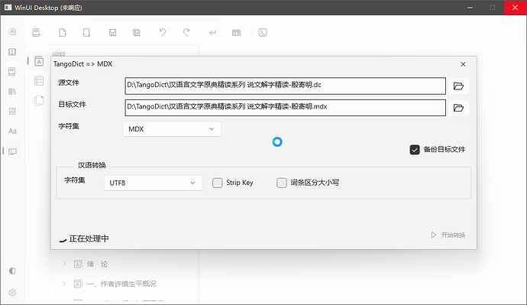Viewport: 527px width, 305px height.
Task: Select the 绪 论 tree entry
Action: point(98,264)
